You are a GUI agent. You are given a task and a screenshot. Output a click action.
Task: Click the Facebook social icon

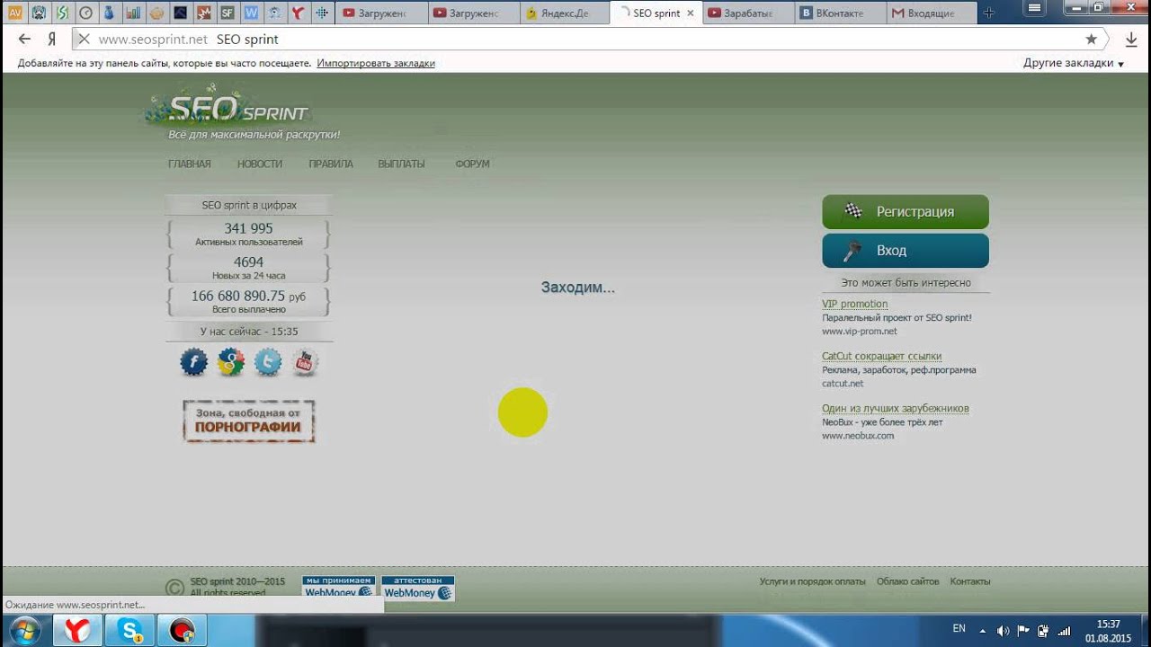tap(194, 362)
